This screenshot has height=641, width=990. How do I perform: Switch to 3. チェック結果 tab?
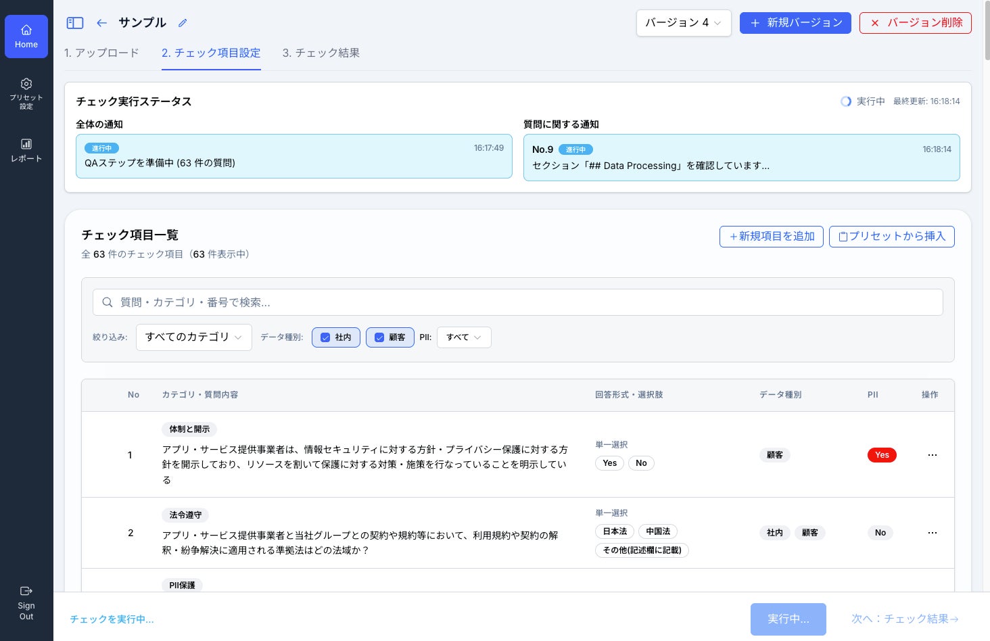tap(321, 53)
